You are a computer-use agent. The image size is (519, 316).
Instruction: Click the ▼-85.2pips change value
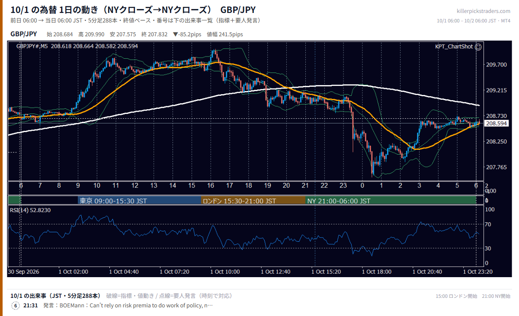pos(187,35)
